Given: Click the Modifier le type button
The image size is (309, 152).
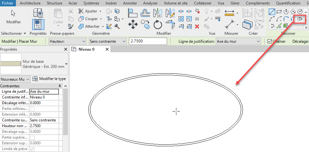Looking at the screenshot, I should pos(49,79).
